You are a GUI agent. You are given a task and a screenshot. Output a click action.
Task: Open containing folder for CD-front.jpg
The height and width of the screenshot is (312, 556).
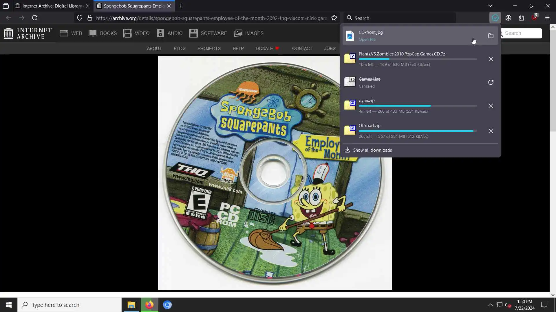click(491, 36)
